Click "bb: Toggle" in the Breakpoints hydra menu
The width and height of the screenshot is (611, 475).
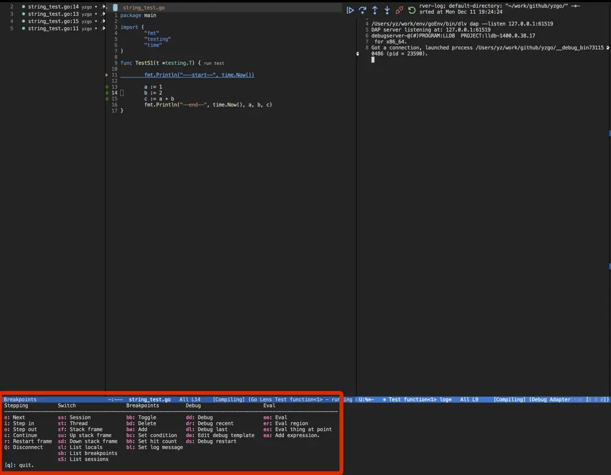click(x=141, y=417)
